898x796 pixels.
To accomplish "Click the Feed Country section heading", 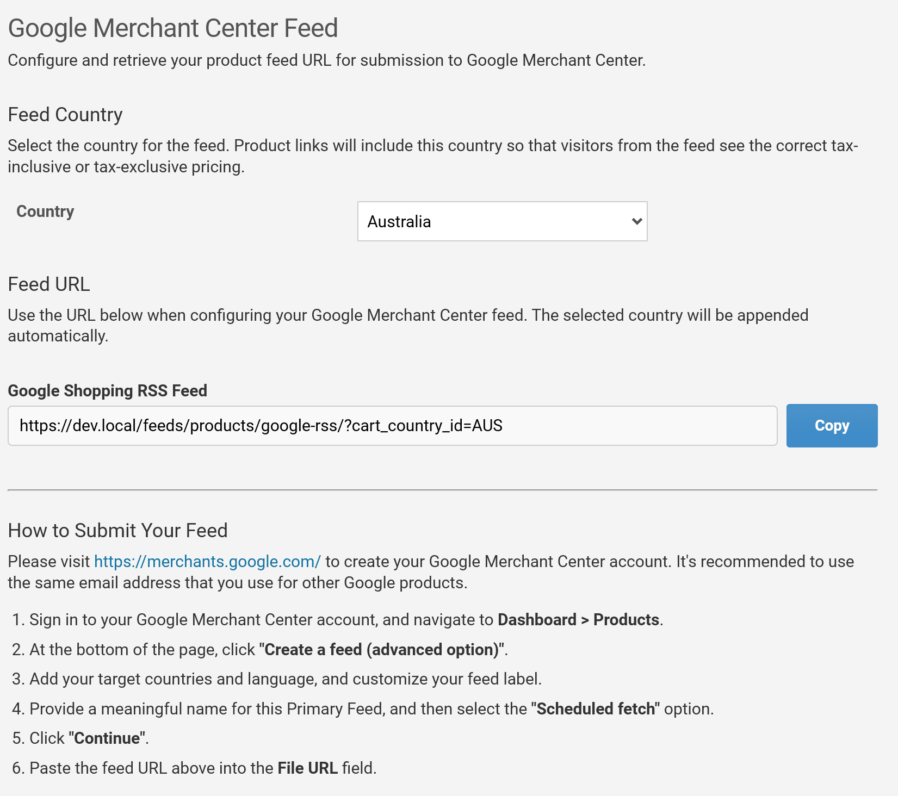I will (65, 115).
